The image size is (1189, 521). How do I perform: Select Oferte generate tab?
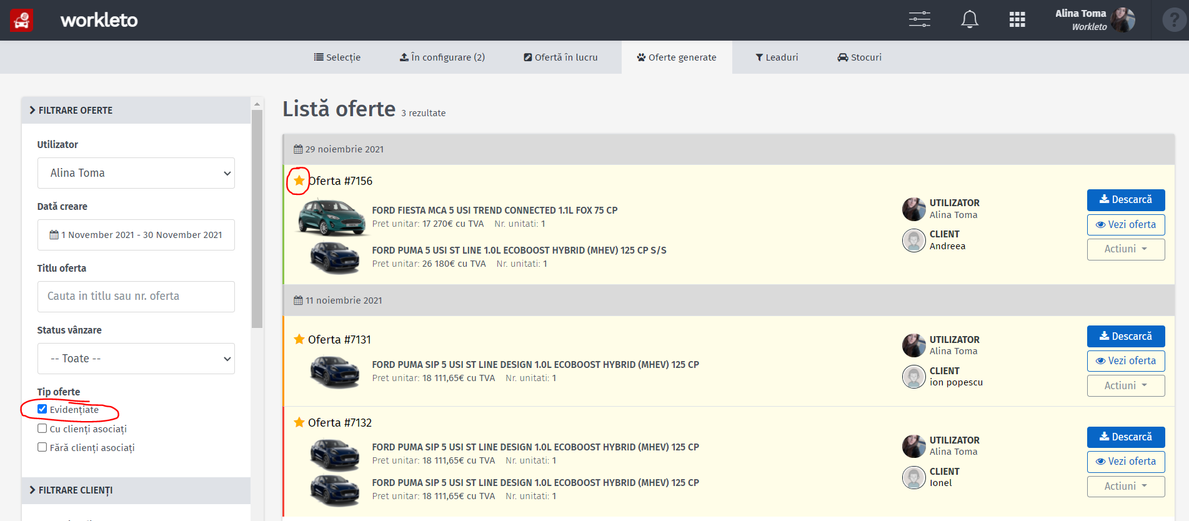pos(677,57)
